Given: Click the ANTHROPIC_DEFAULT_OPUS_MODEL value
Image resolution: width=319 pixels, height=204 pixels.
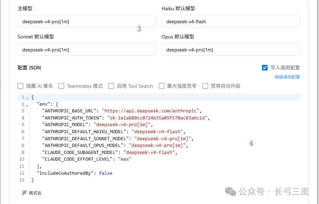Looking at the screenshot, I should click(157, 146).
